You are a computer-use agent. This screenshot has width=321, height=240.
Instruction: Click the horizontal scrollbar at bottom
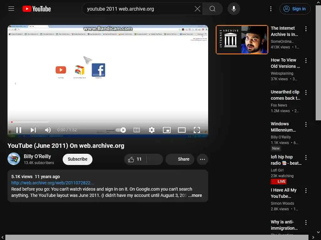[x=157, y=237]
